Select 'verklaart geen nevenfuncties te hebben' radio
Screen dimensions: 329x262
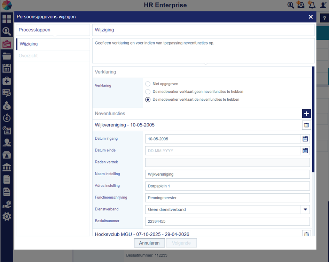[x=148, y=92]
